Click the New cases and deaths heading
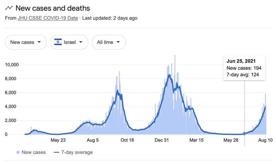Image resolution: width=277 pixels, height=164 pixels. click(x=53, y=8)
